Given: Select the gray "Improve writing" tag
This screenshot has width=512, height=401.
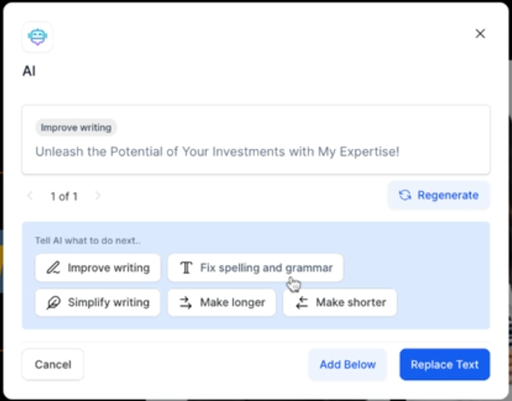Looking at the screenshot, I should (x=76, y=128).
